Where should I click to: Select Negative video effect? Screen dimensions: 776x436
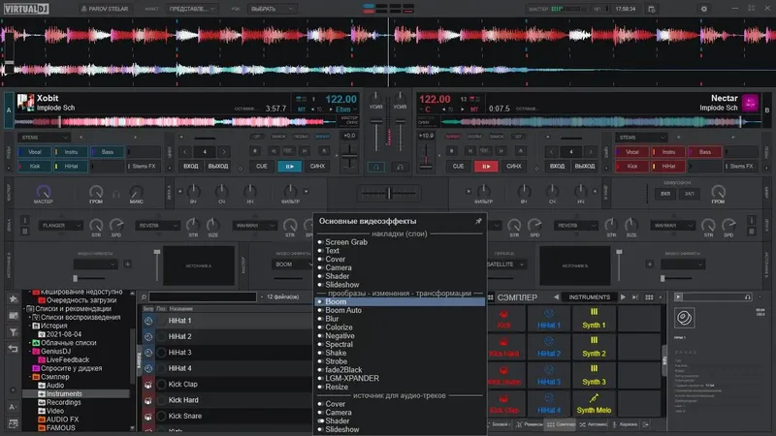pyautogui.click(x=339, y=335)
